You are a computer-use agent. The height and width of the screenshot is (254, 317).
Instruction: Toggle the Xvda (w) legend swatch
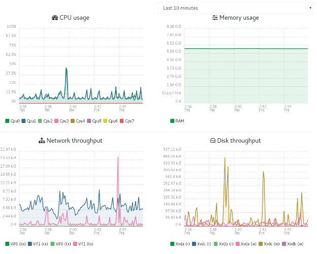click(238, 244)
